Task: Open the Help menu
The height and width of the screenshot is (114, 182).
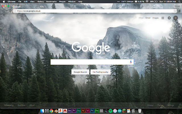Action: (80, 1)
